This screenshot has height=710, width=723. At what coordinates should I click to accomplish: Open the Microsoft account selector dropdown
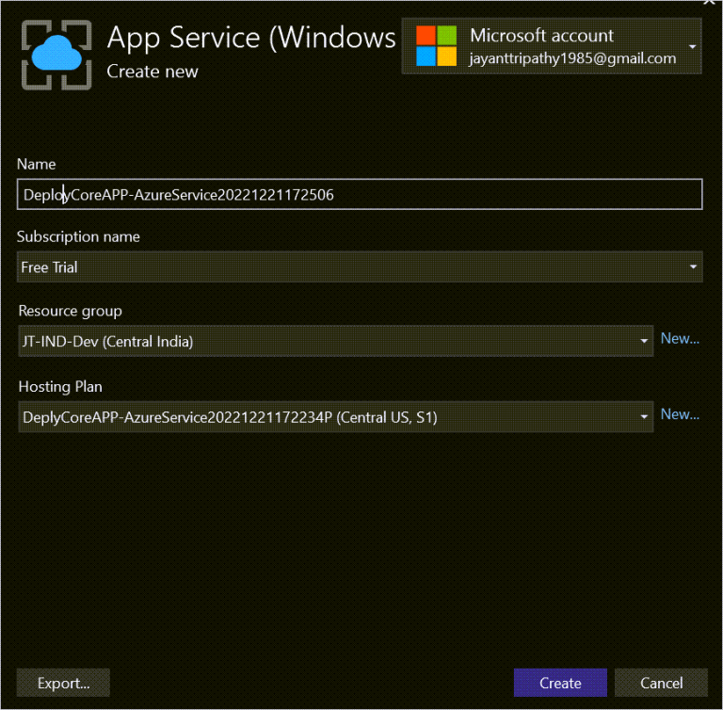click(552, 46)
